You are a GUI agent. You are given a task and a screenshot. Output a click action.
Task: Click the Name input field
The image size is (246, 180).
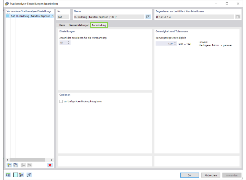point(109,17)
